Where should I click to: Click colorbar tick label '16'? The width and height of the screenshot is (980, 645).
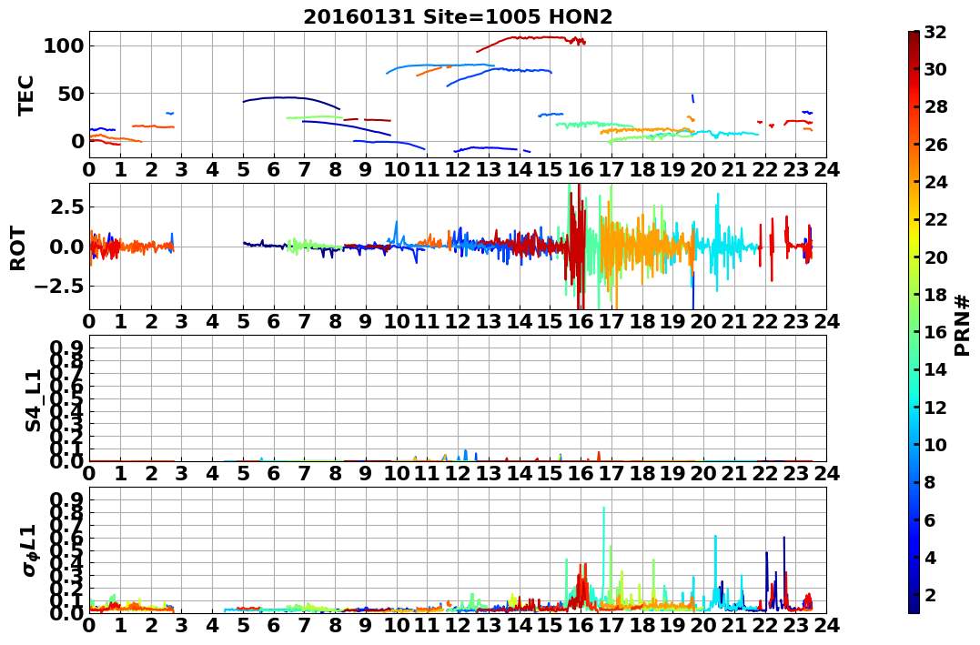[935, 332]
